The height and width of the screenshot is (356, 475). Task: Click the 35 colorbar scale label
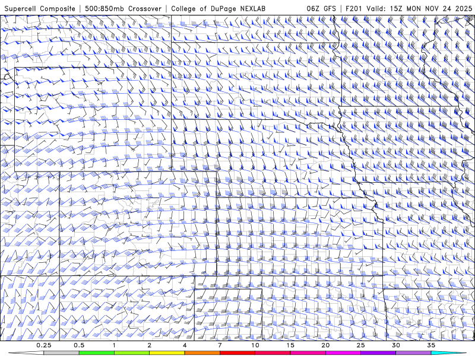431,345
